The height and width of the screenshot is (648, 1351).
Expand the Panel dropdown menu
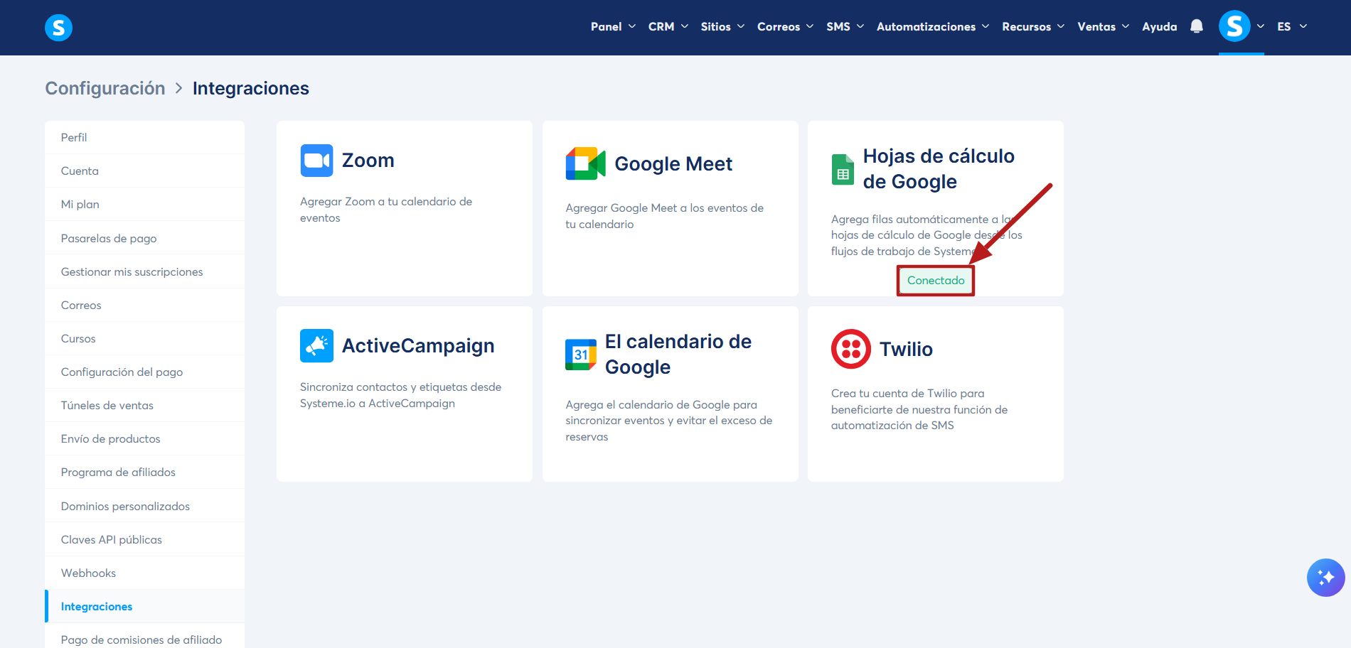coord(613,26)
